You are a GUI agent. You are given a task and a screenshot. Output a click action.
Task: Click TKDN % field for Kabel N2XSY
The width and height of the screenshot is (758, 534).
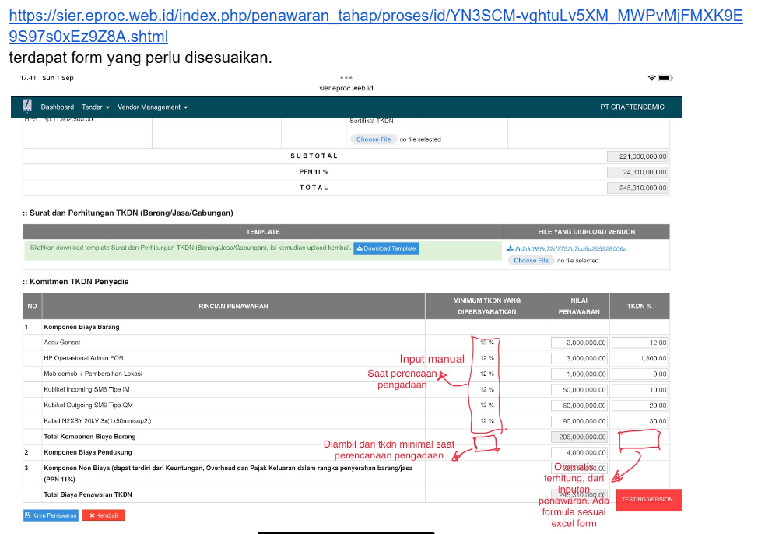640,421
